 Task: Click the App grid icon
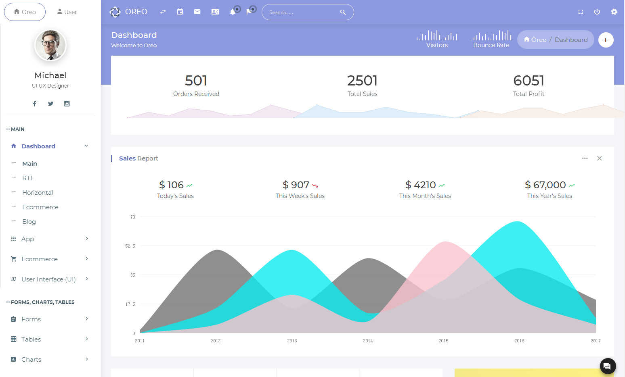tap(13, 239)
